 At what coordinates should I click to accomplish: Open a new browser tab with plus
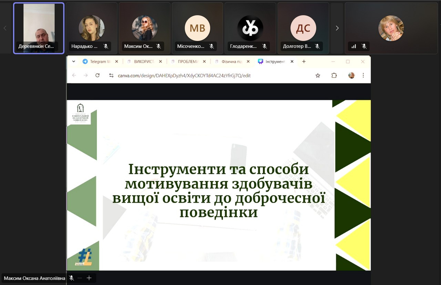(304, 62)
